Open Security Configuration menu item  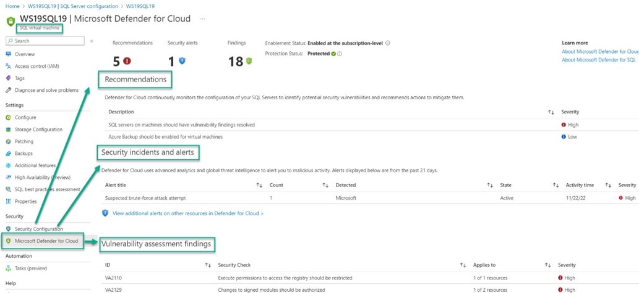point(39,229)
